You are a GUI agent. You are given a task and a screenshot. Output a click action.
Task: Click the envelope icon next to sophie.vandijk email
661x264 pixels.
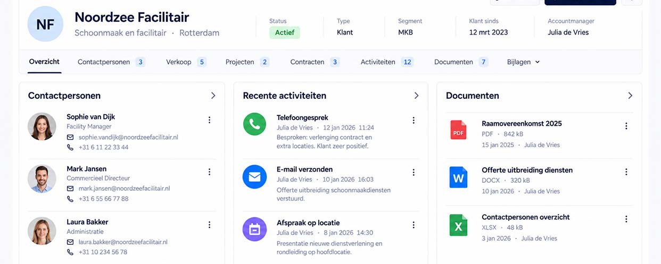pos(70,137)
